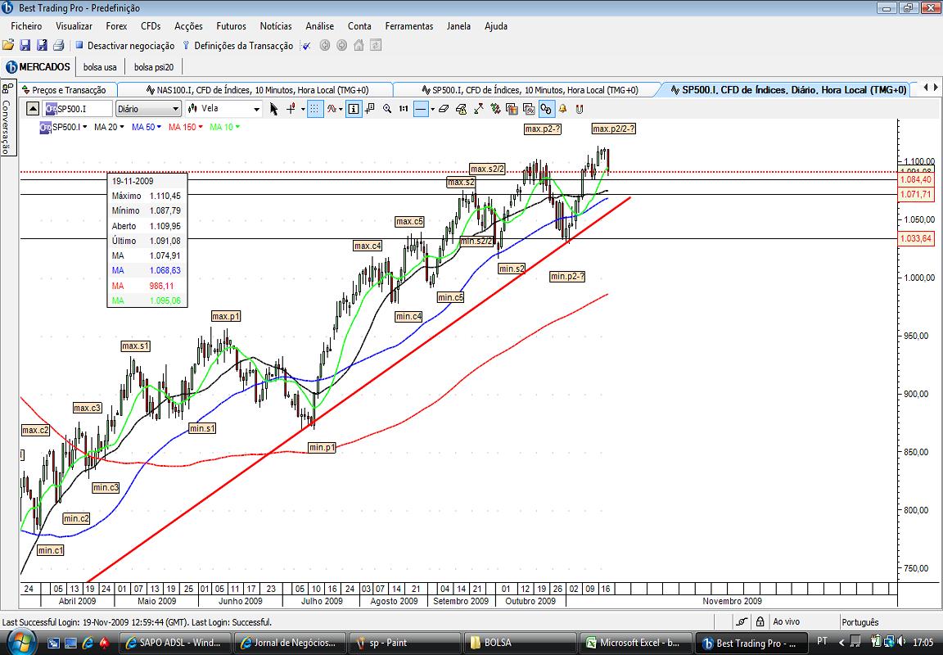Open Conversação side panel icon
This screenshot has width=943, height=655.
coord(6,88)
